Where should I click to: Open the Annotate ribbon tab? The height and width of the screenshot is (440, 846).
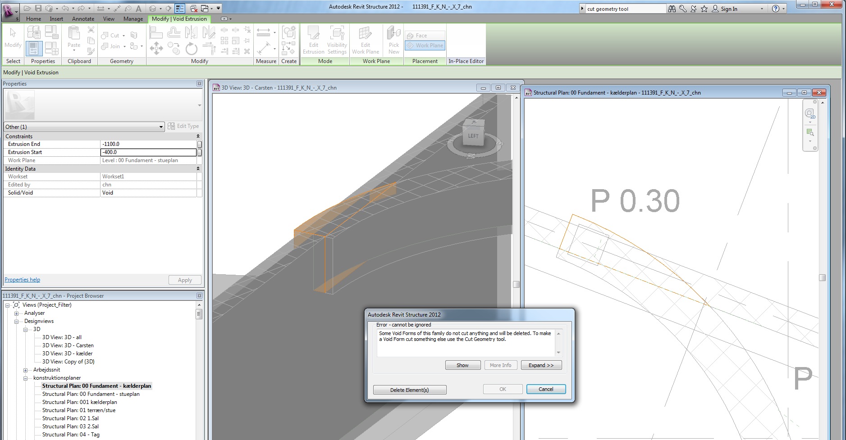83,19
